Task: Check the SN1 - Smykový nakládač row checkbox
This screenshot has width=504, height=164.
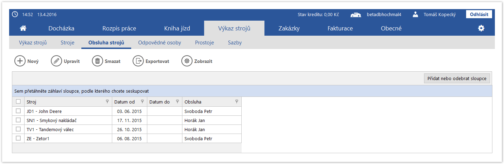Action: [18, 120]
